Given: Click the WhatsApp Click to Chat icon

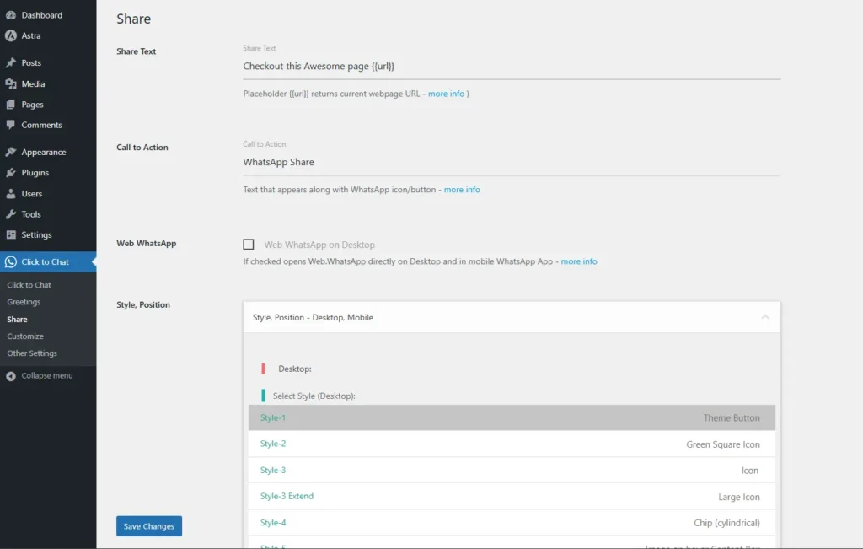Looking at the screenshot, I should tap(11, 262).
